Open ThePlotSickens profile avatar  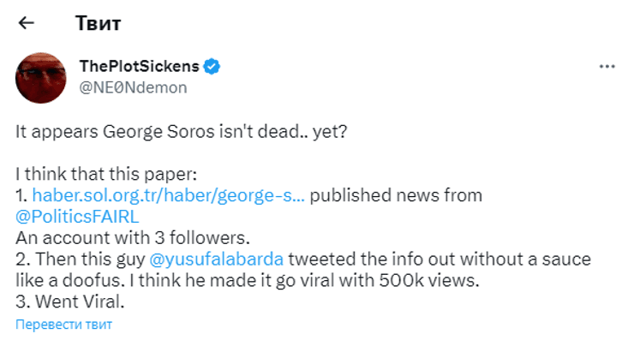pos(41,77)
